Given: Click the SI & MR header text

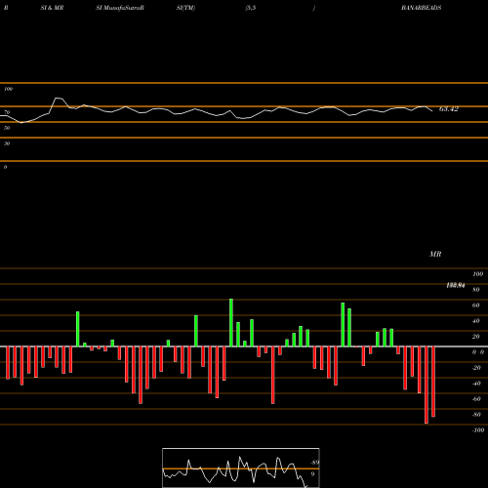Looking at the screenshot, I should pos(52,8).
